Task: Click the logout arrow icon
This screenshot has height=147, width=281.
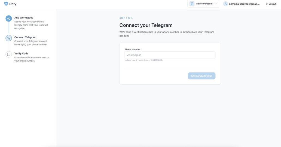Action: tap(267, 4)
